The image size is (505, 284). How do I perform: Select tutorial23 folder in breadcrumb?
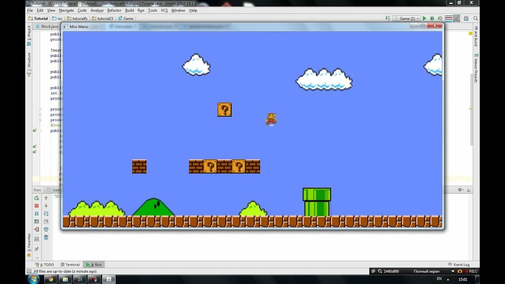103,19
